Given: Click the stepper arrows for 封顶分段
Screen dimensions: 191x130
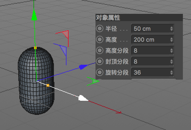Looking at the screenshot, I should [172, 62].
